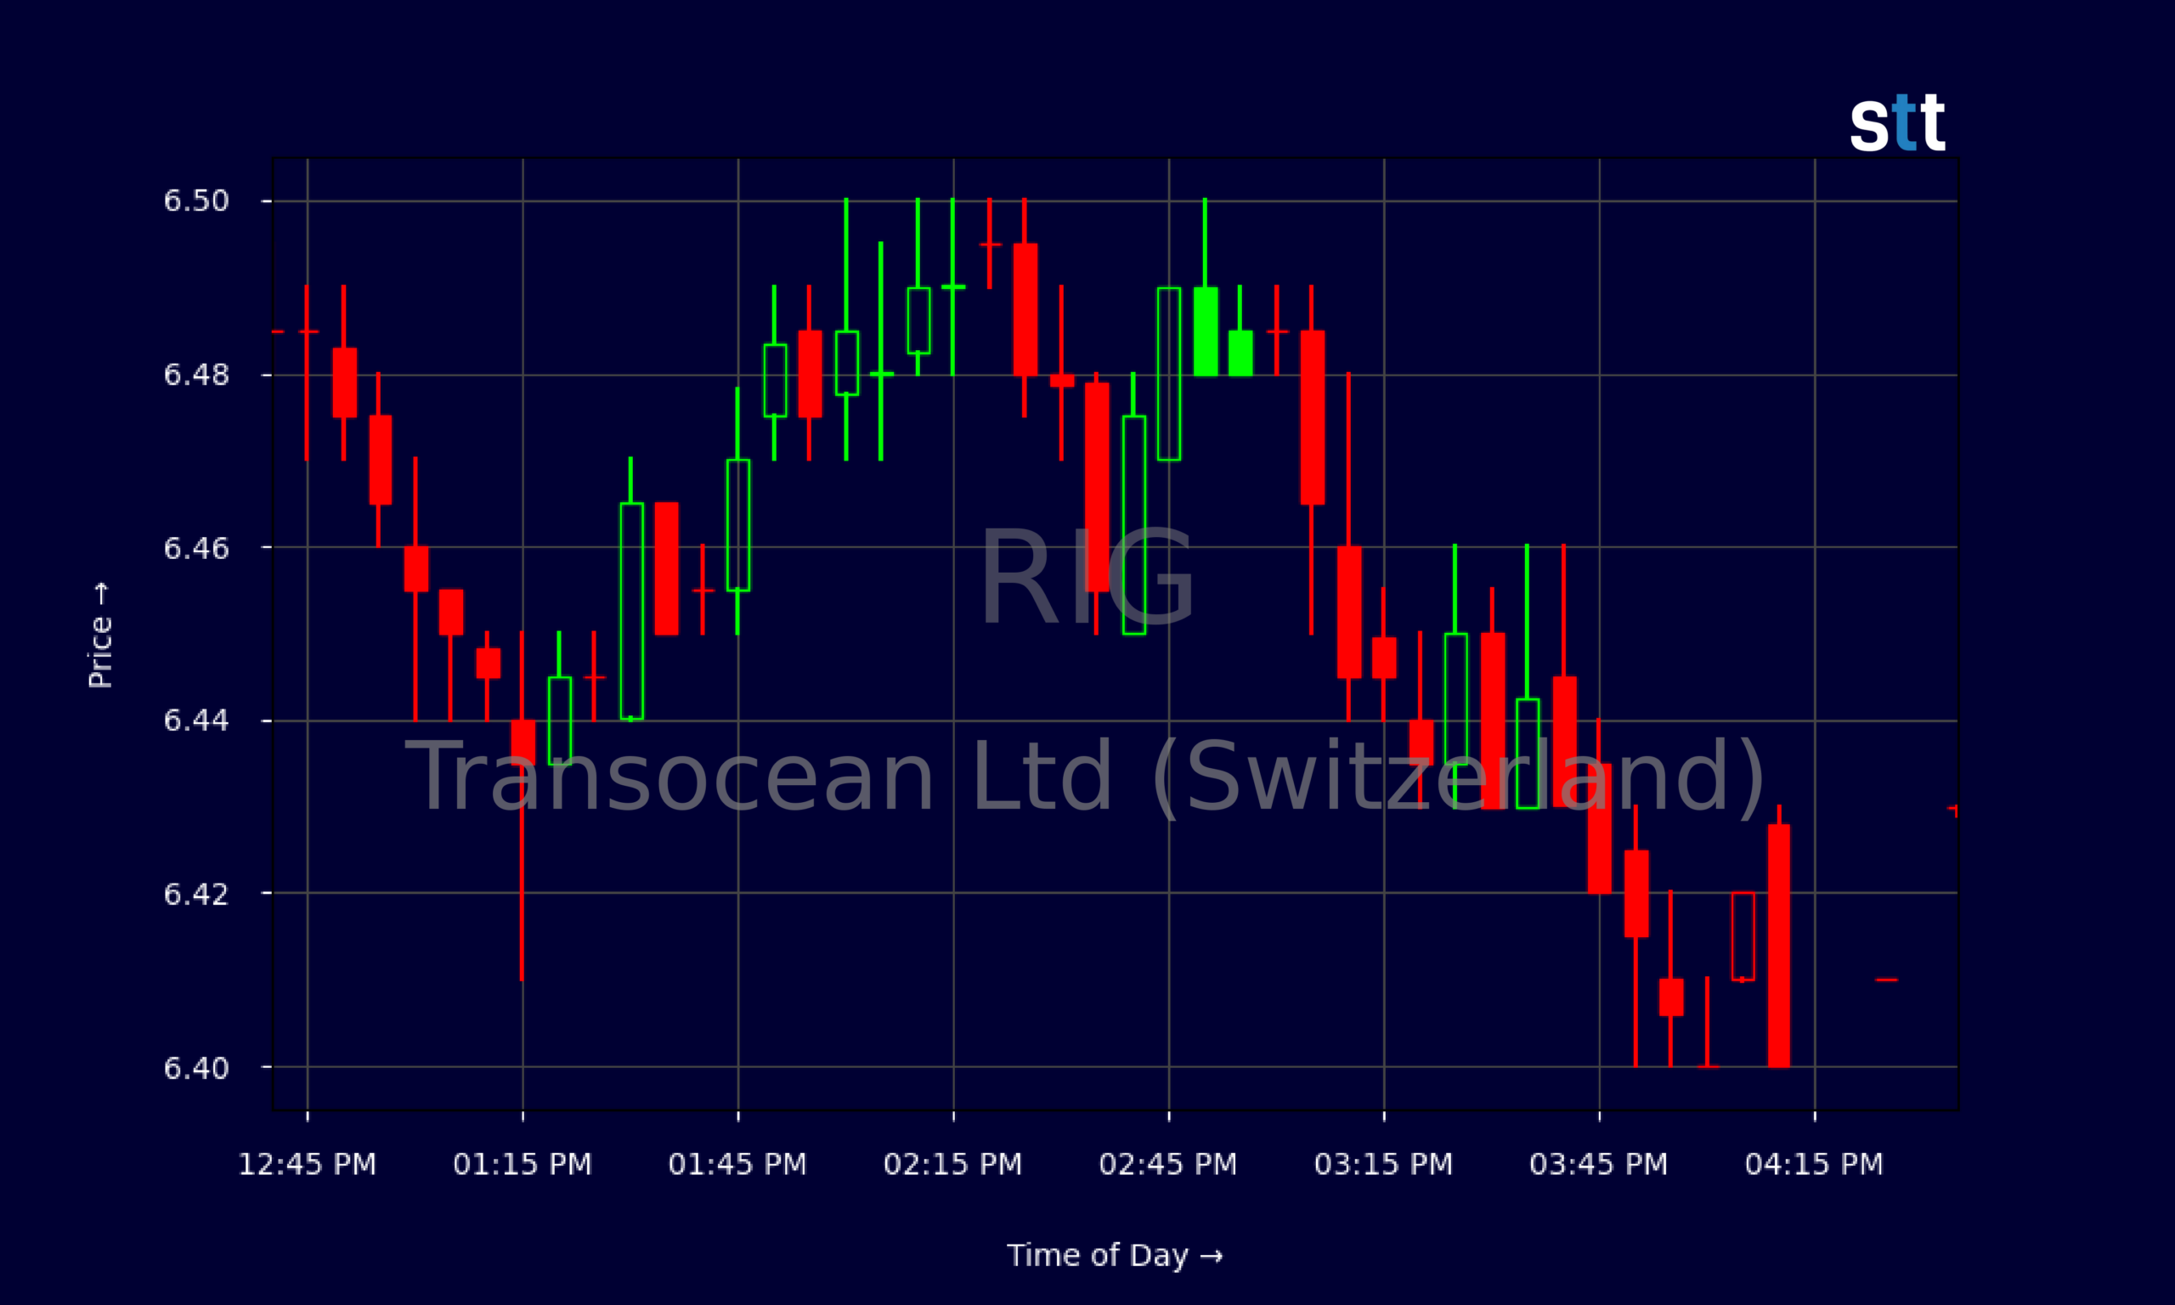Click the Time of Day axis title
The height and width of the screenshot is (1305, 2175).
tap(1115, 1256)
